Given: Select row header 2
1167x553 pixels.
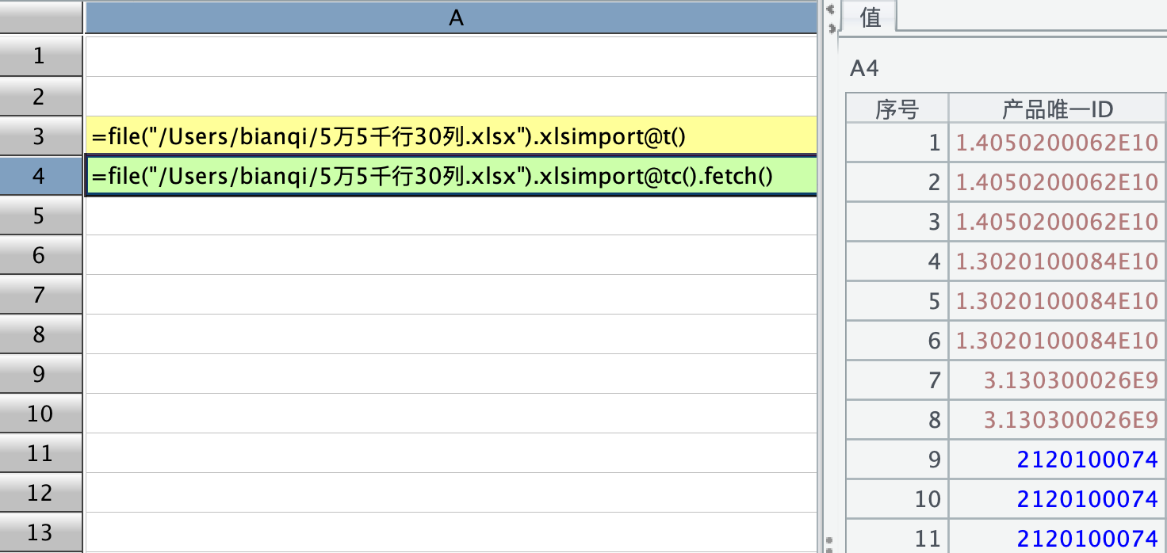Looking at the screenshot, I should coord(41,97).
